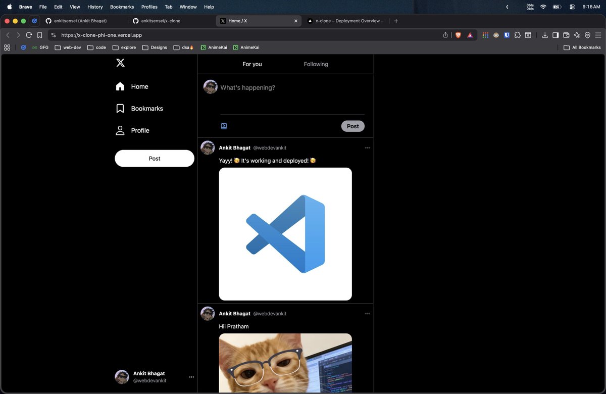Open Brave VPN shield icon
The height and width of the screenshot is (394, 606).
(x=587, y=35)
